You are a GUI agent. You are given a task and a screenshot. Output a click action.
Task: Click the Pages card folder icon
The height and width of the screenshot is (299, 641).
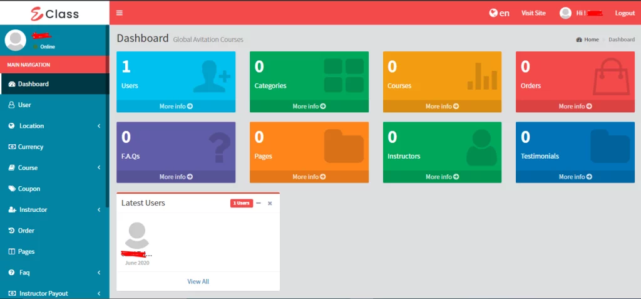(344, 146)
